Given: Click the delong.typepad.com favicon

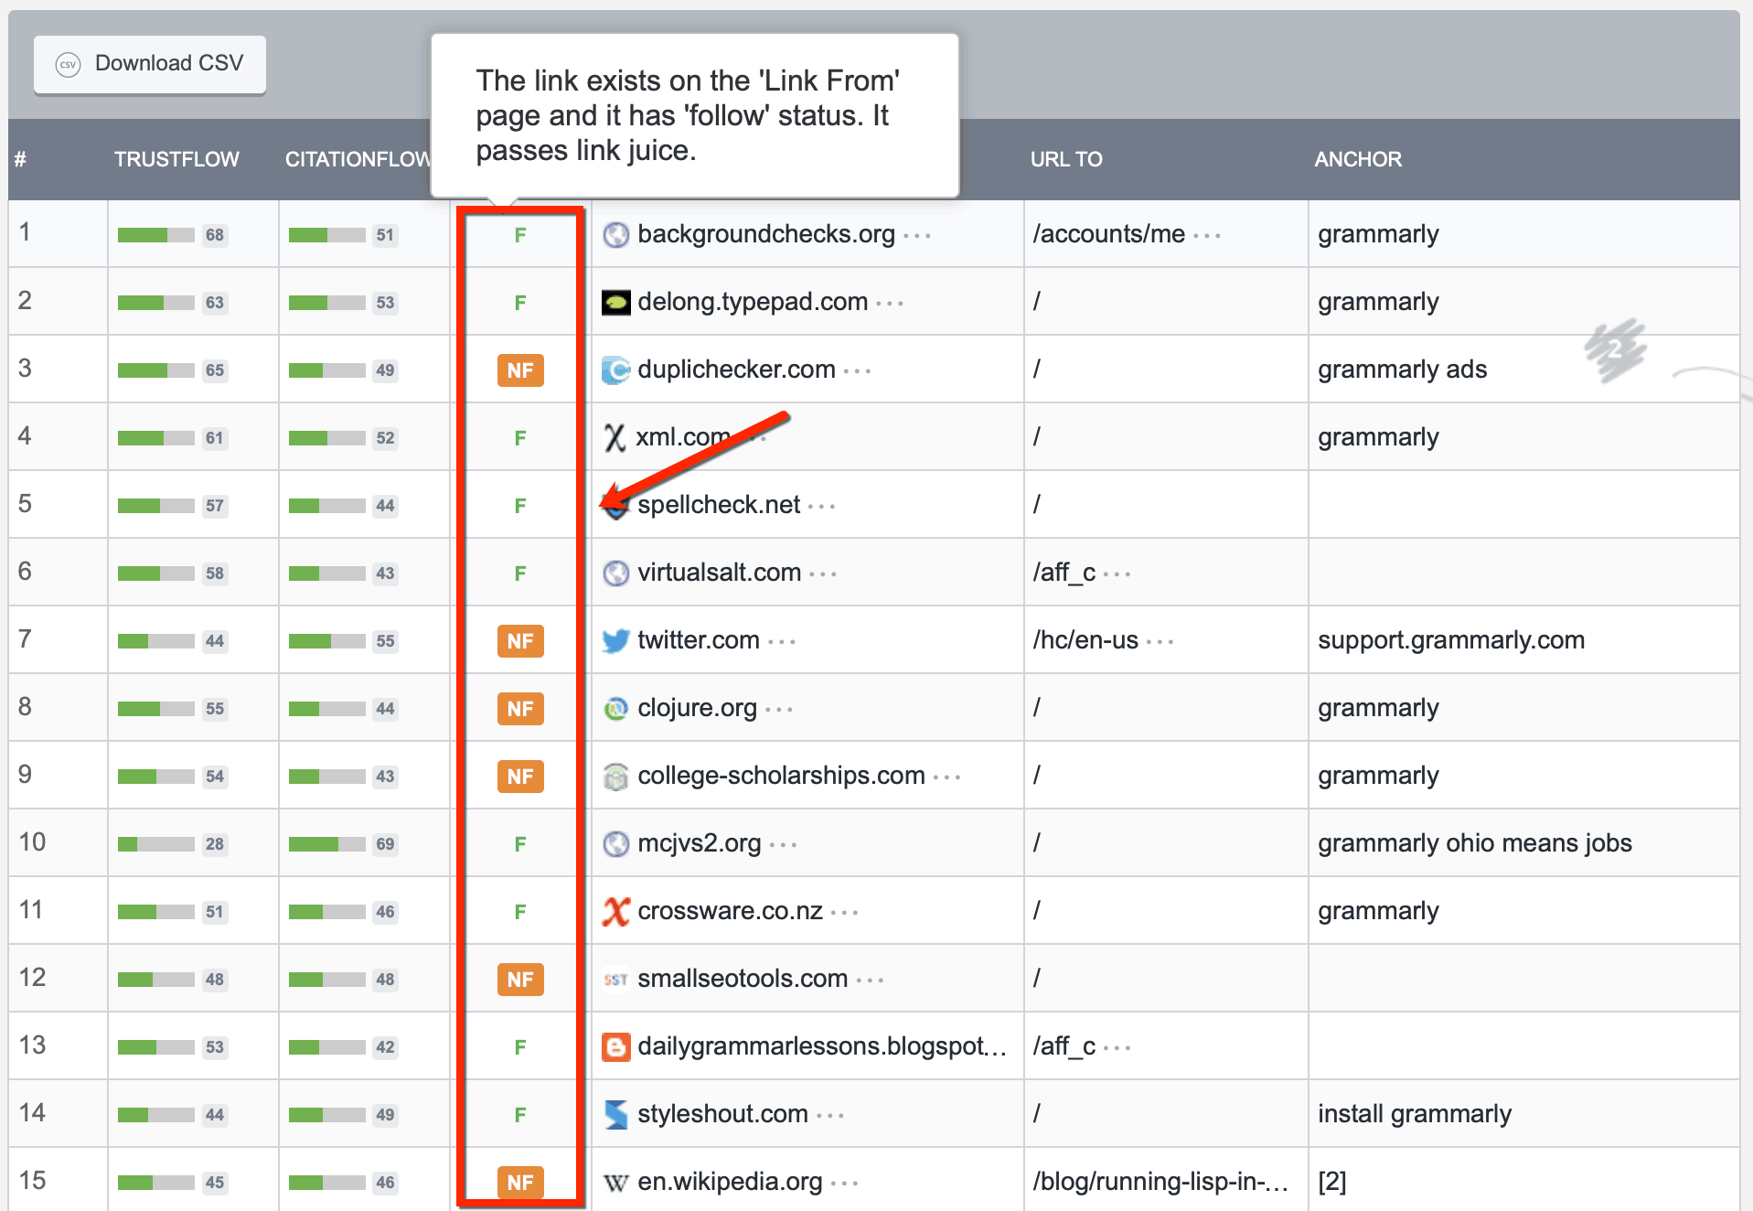Looking at the screenshot, I should click(616, 303).
